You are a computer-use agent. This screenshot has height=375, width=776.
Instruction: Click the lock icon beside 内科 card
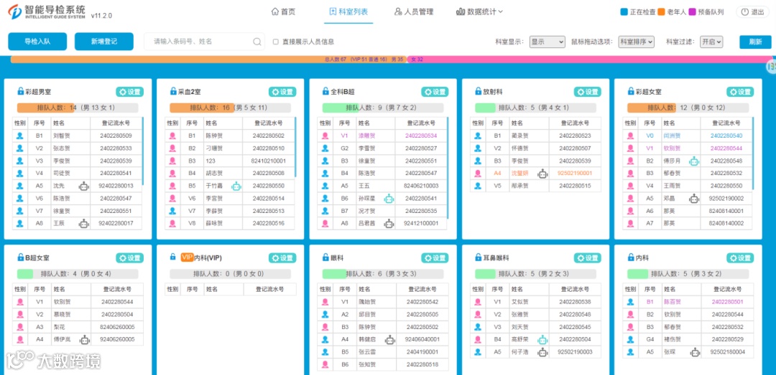pos(631,257)
